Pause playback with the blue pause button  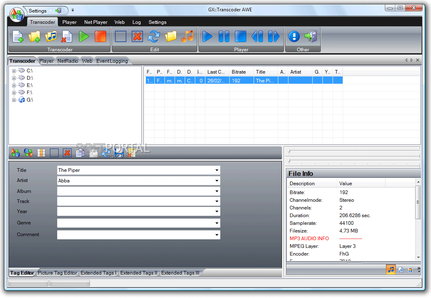coord(224,36)
